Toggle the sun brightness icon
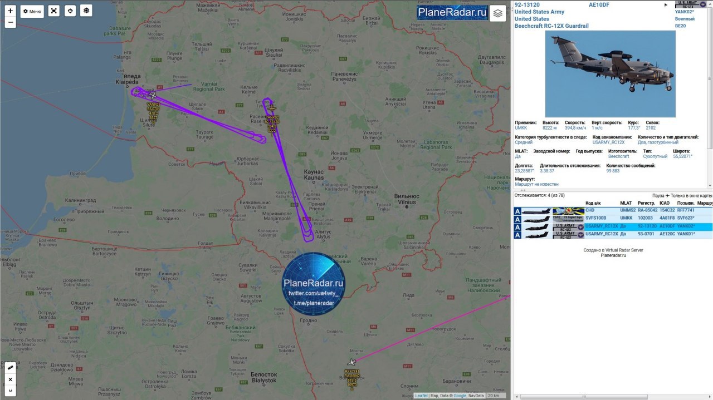Image resolution: width=713 pixels, height=400 pixels. [86, 11]
